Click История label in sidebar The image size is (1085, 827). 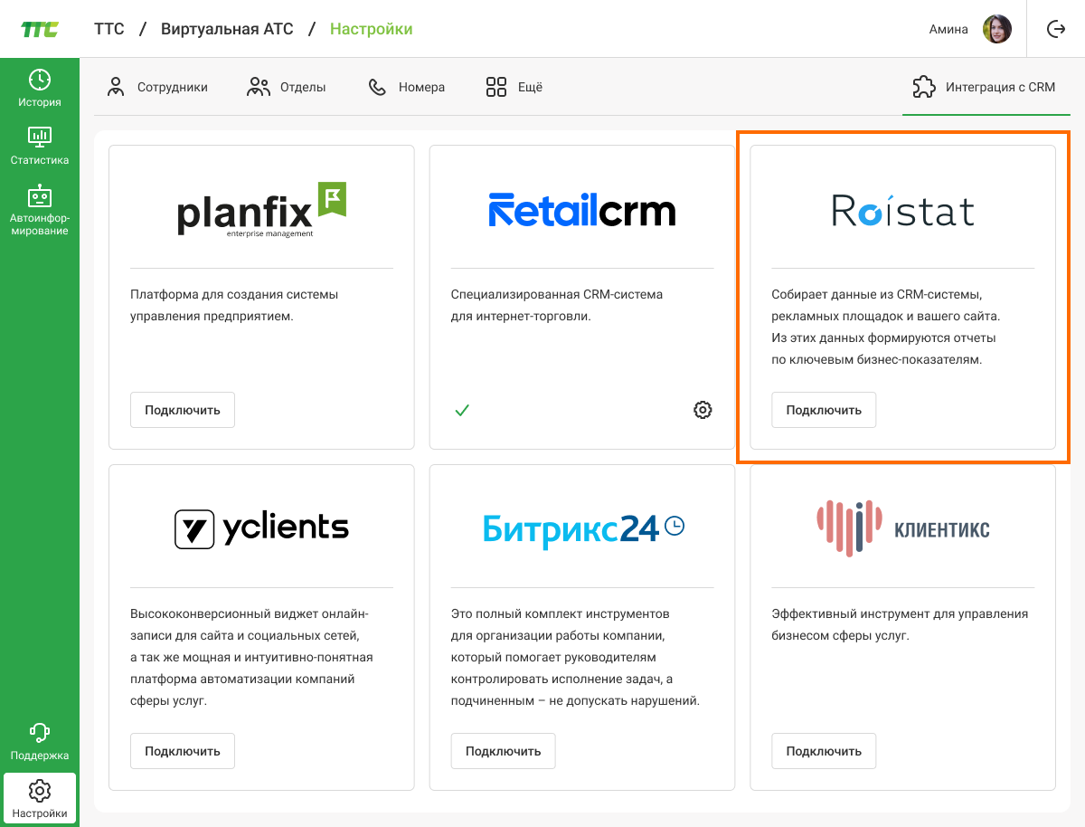(40, 102)
